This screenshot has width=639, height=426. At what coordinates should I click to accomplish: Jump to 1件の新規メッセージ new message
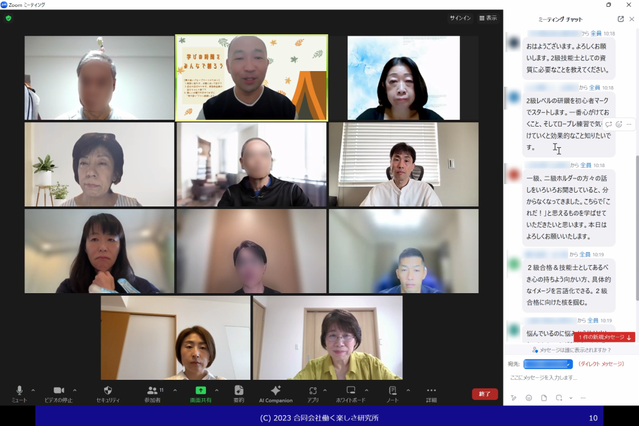tap(604, 337)
